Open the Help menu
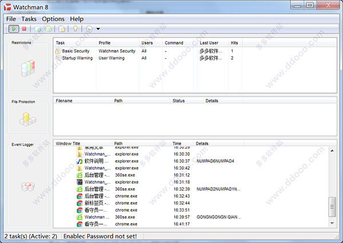 click(x=77, y=19)
